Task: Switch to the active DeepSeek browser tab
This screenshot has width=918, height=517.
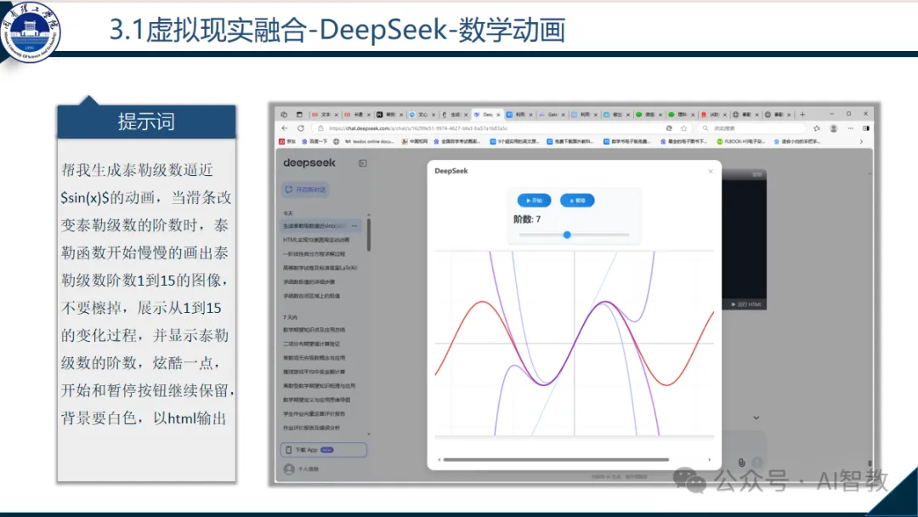Action: 487,115
